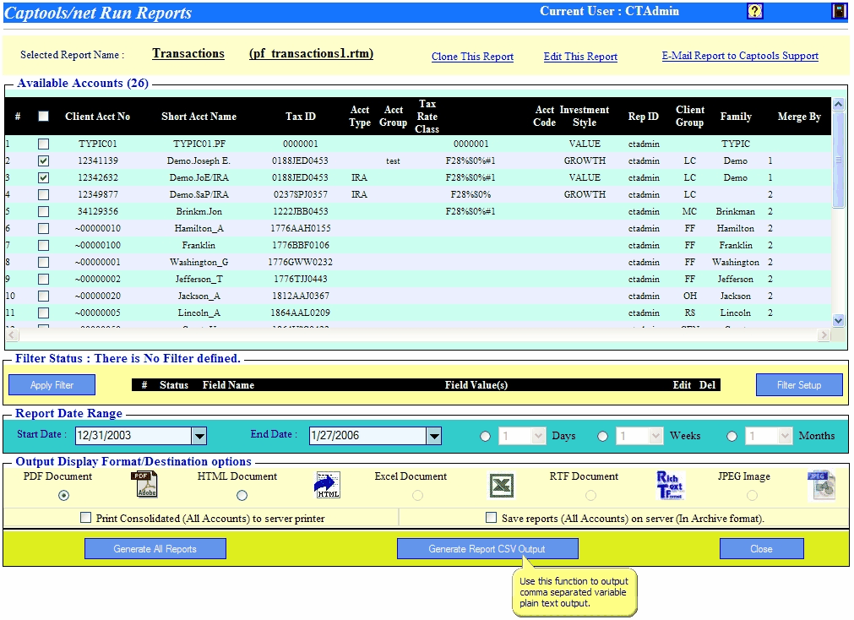This screenshot has width=854, height=620.
Task: Click the Excel Document format icon
Action: click(502, 486)
